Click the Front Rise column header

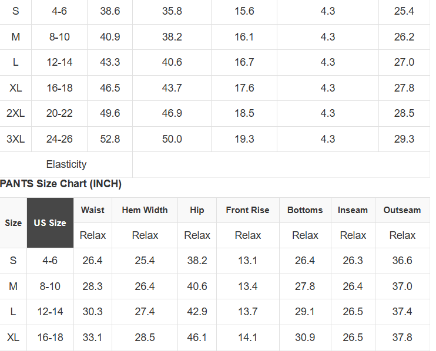248,210
